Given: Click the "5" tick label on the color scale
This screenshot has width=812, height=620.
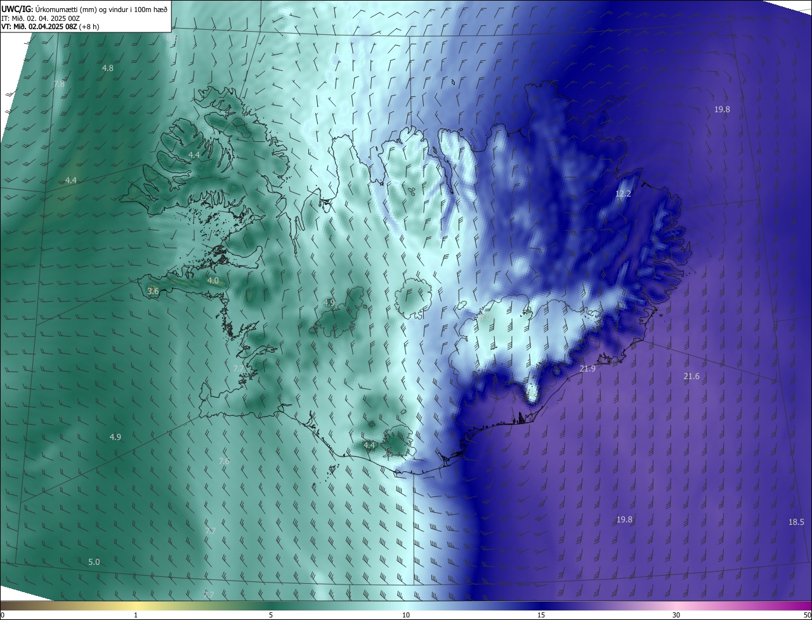Looking at the screenshot, I should point(271,615).
